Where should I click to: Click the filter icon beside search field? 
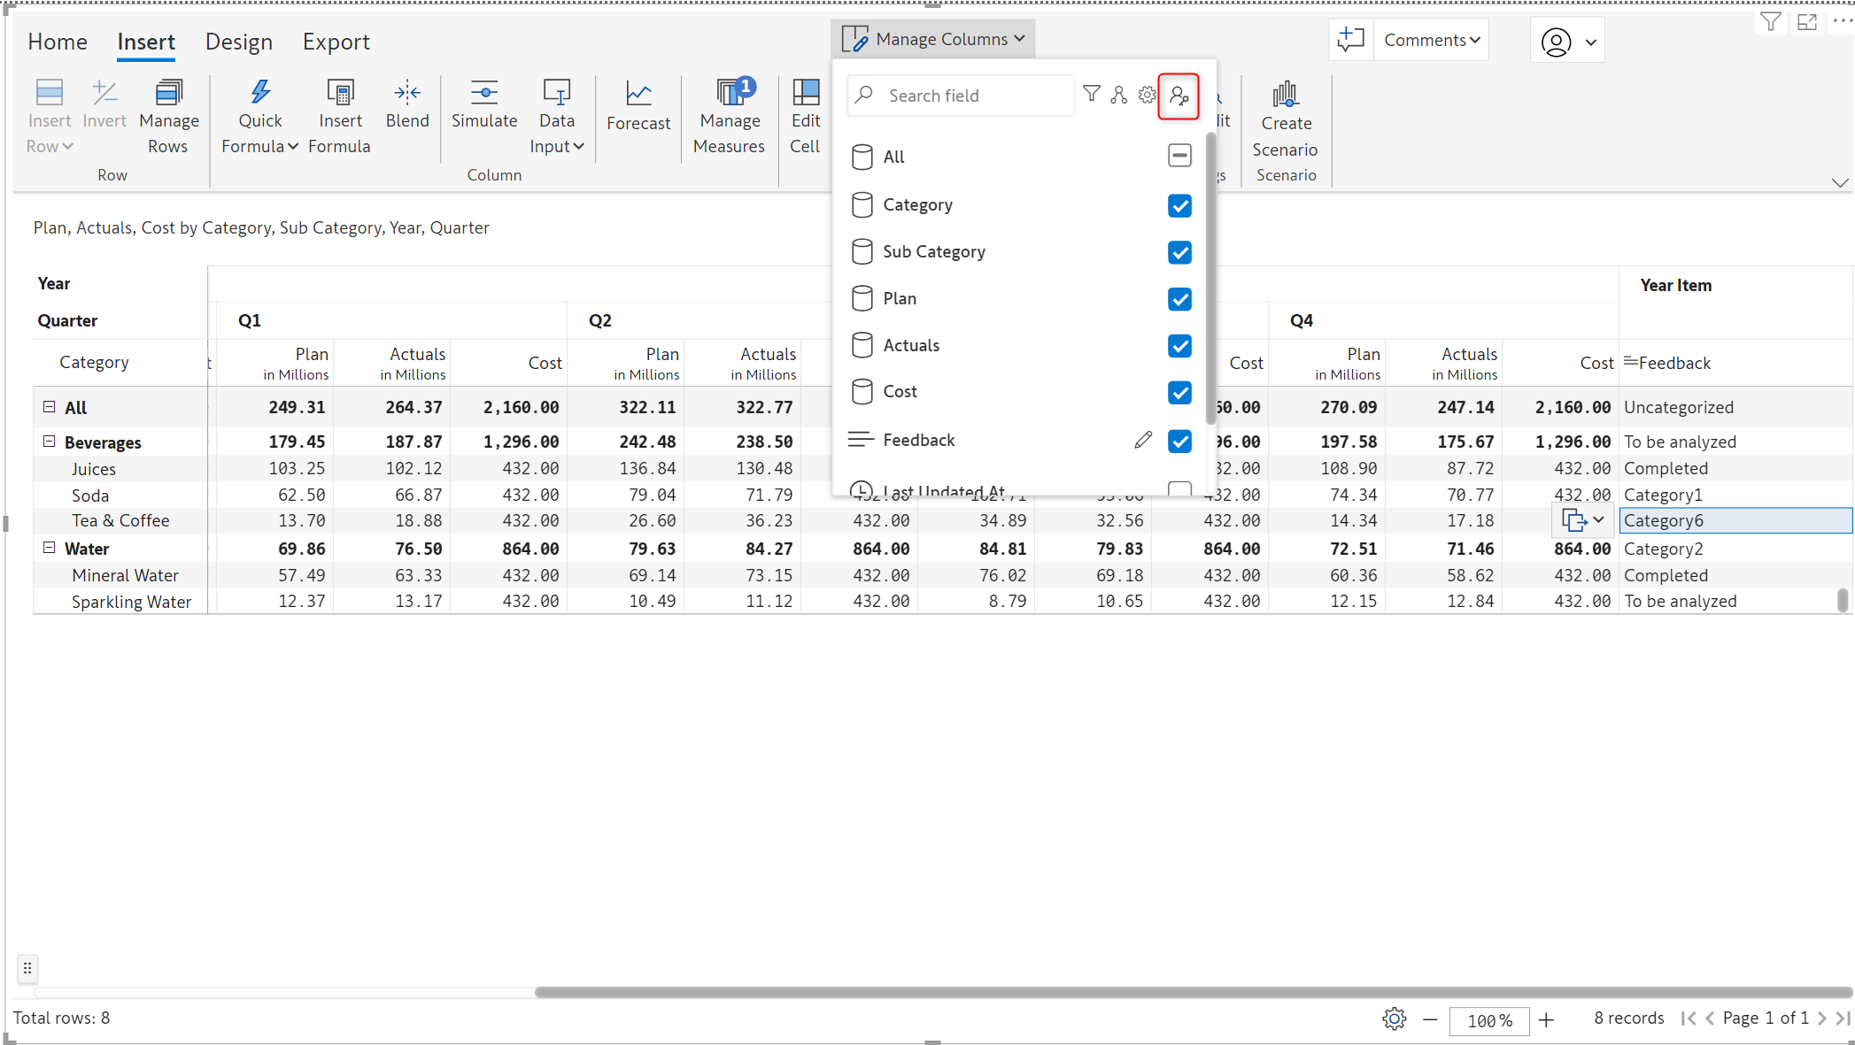pyautogui.click(x=1092, y=95)
